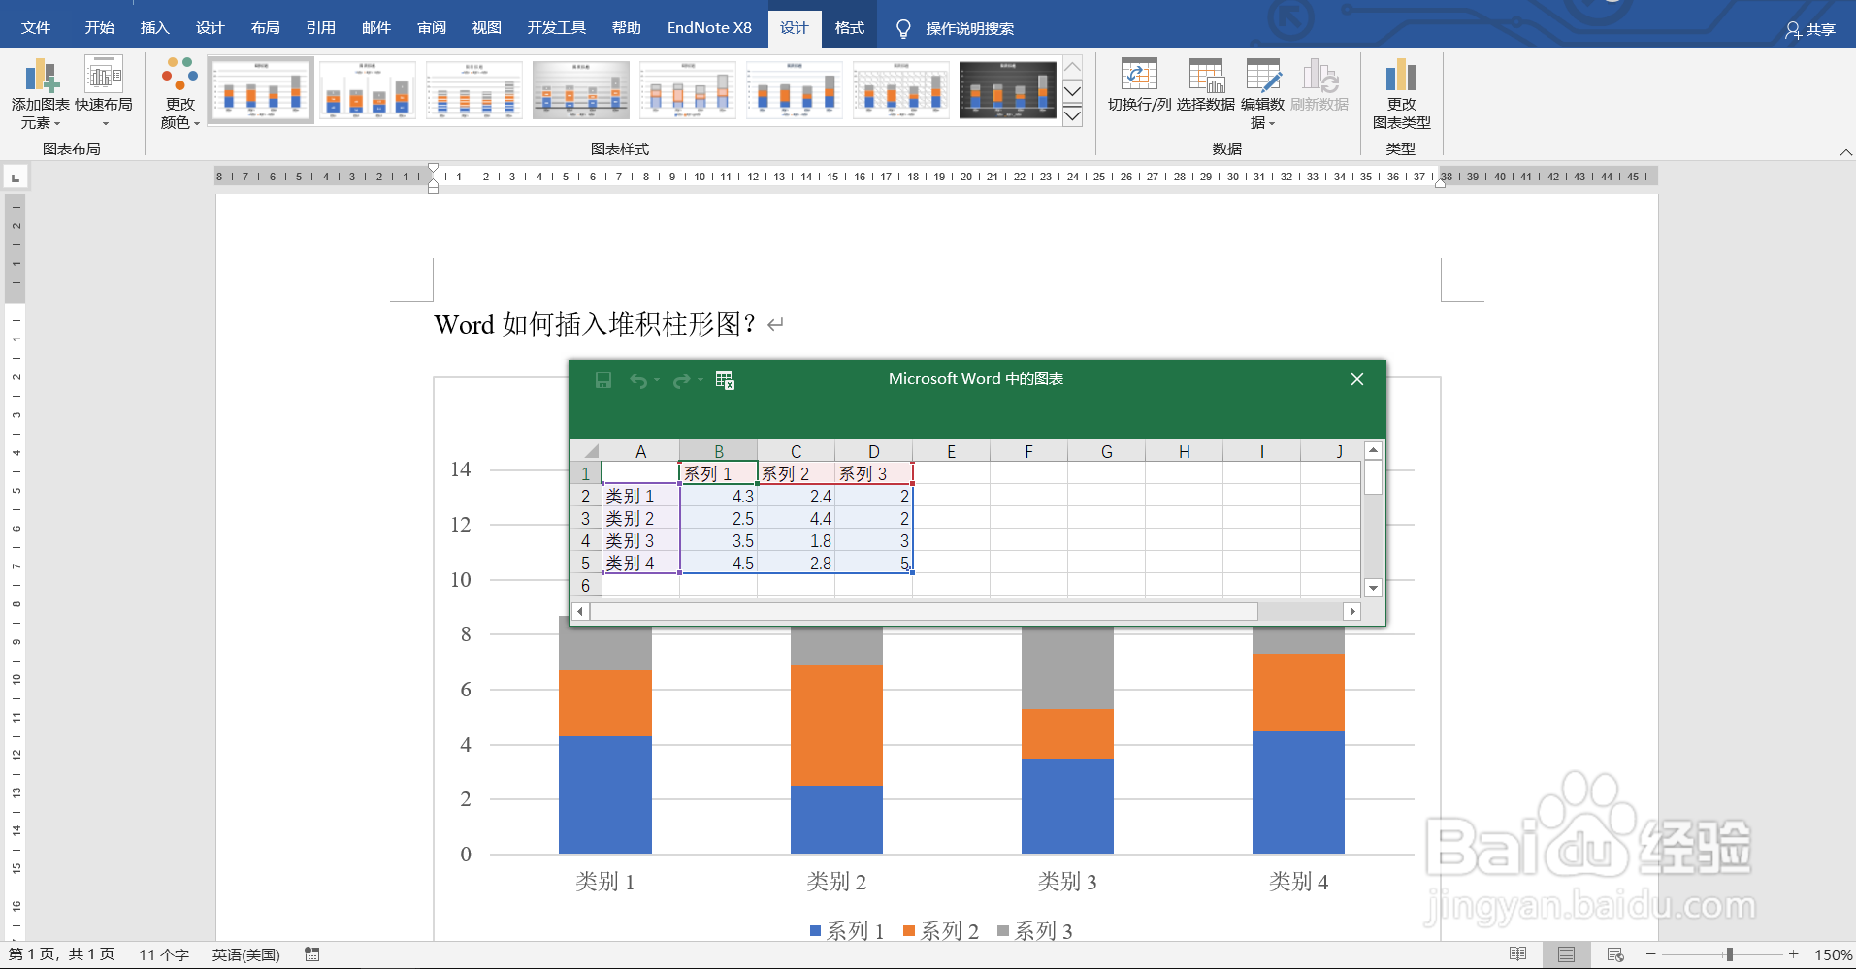Screen dimensions: 1856x969
Task: Switch to the 引用 References tab
Action: tap(320, 28)
